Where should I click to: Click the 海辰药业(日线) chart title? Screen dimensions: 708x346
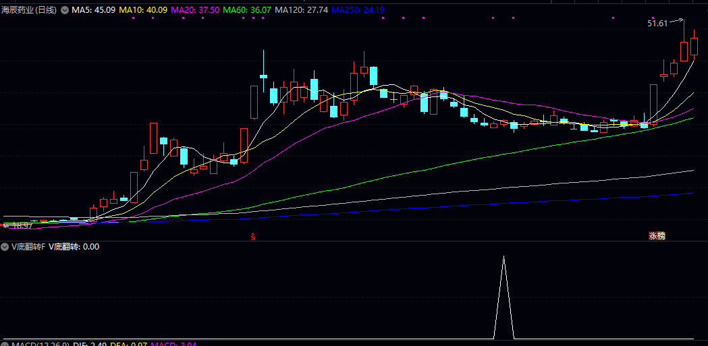pyautogui.click(x=29, y=10)
